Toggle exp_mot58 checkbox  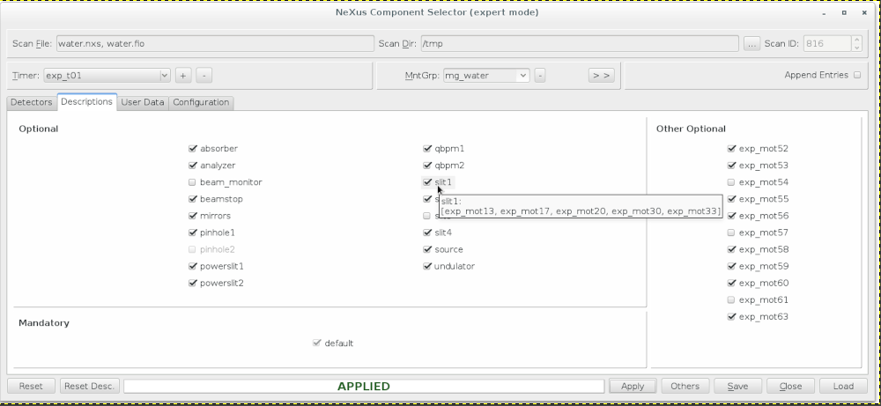tap(731, 250)
